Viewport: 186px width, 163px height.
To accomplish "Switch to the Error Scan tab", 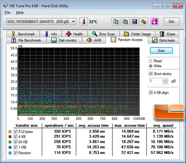I will click(103, 34).
